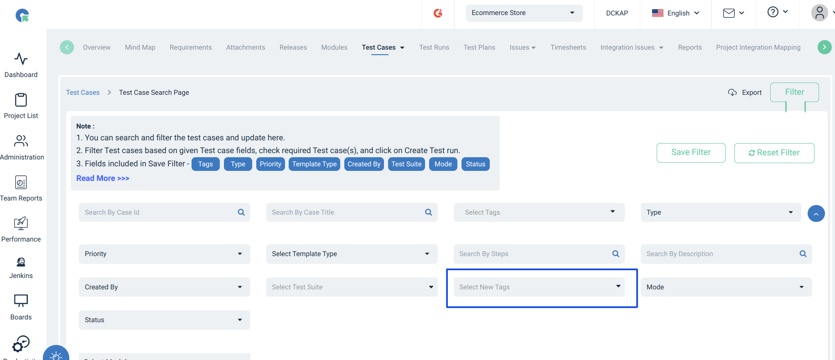835x360 pixels.
Task: Go to the Requirements tab
Action: tap(191, 47)
